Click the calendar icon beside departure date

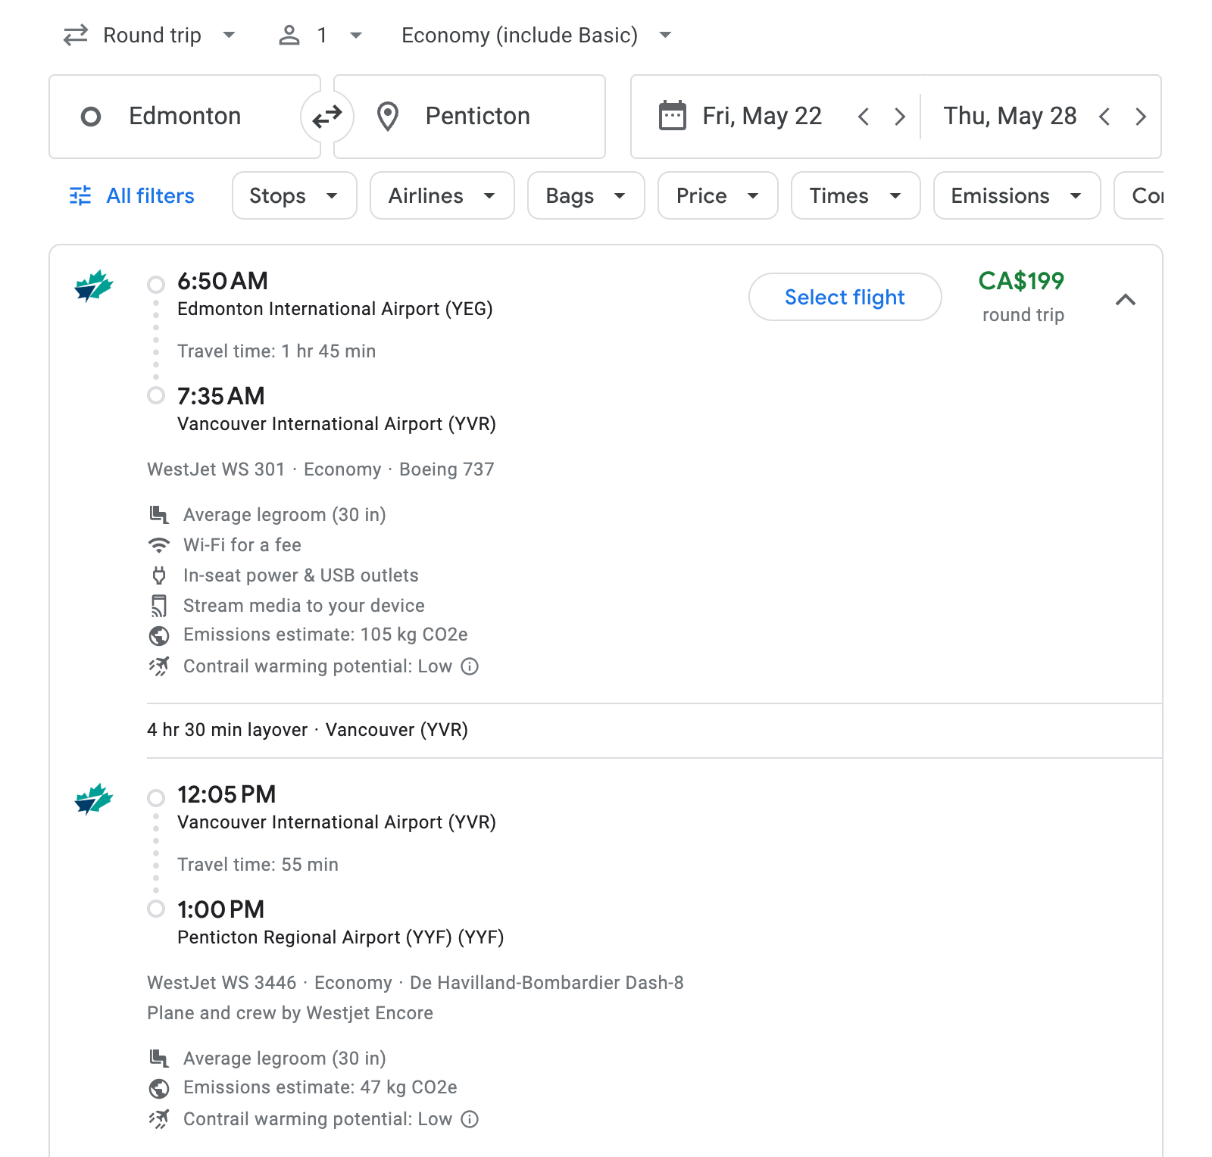pyautogui.click(x=672, y=116)
